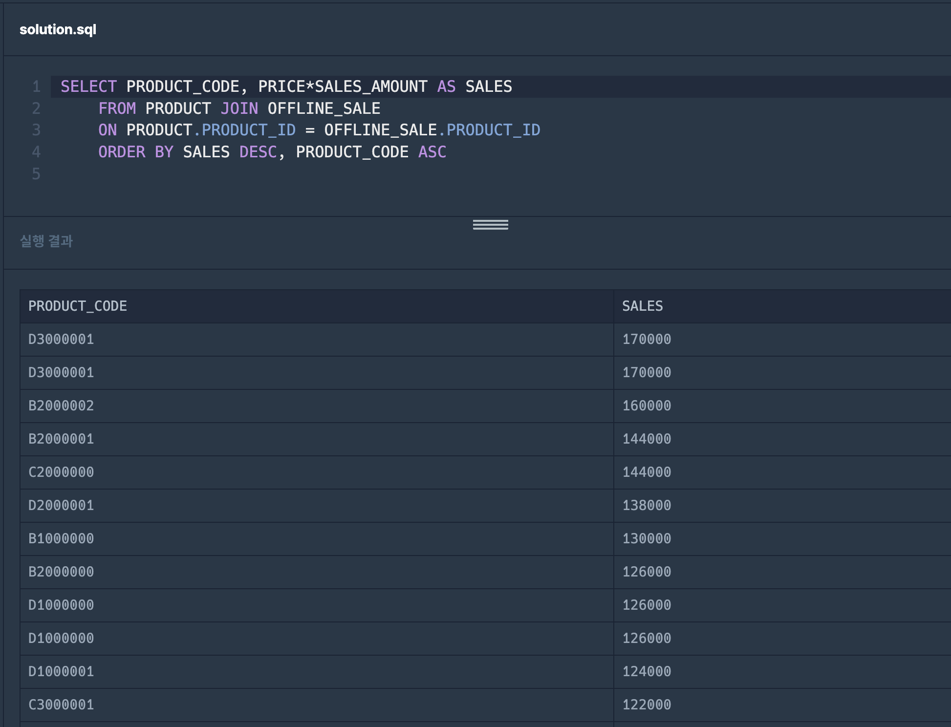951x727 pixels.
Task: Click the 160000 sales value cell
Action: [646, 406]
